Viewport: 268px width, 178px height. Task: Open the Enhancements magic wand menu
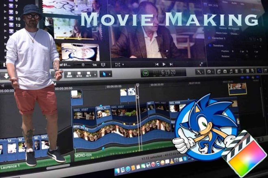tap(200, 72)
